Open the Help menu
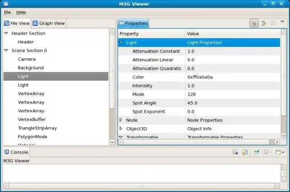290x192 pixels. point(21,12)
